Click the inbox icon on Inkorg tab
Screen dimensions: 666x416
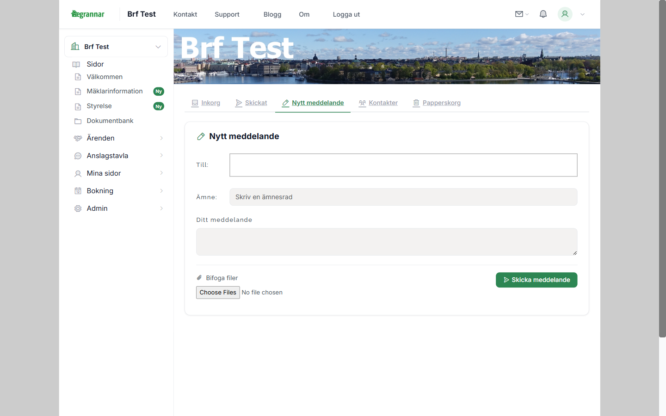[x=195, y=103]
